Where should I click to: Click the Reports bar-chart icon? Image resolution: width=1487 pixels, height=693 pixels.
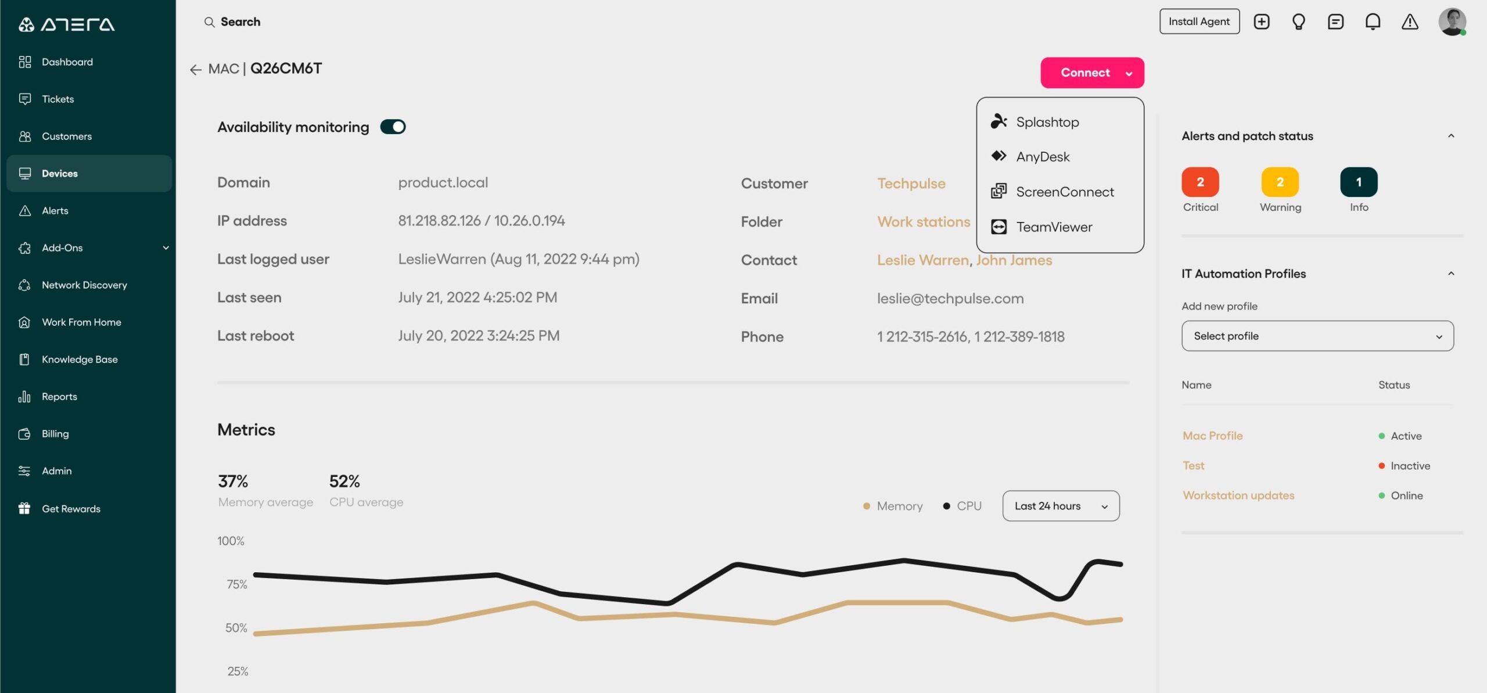(24, 396)
